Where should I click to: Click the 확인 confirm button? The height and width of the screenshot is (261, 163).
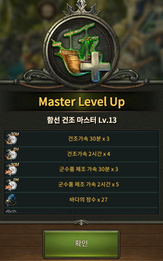[81, 244]
